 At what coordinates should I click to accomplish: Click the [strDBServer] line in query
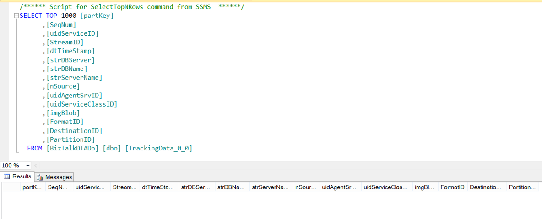(x=70, y=60)
